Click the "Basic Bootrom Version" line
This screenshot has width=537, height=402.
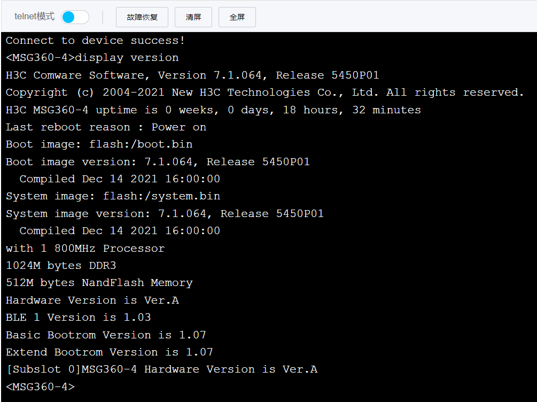[106, 335]
